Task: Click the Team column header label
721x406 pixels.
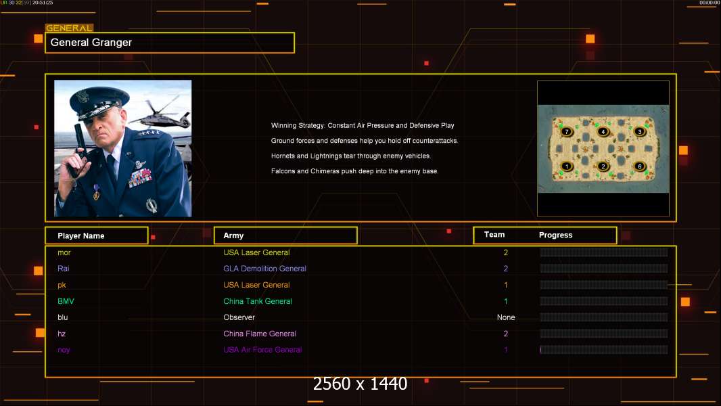Action: pos(494,235)
